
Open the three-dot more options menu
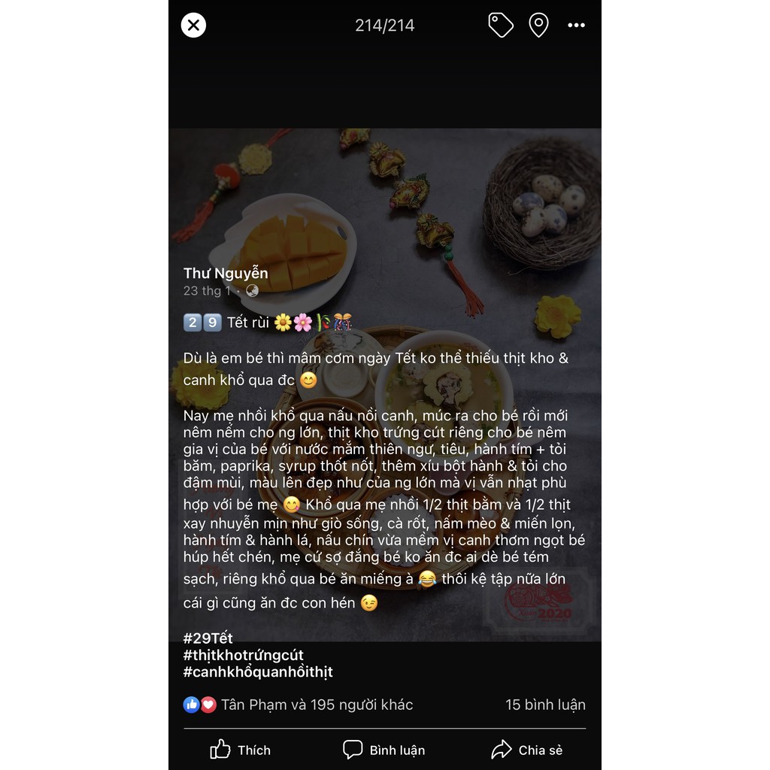[x=577, y=25]
